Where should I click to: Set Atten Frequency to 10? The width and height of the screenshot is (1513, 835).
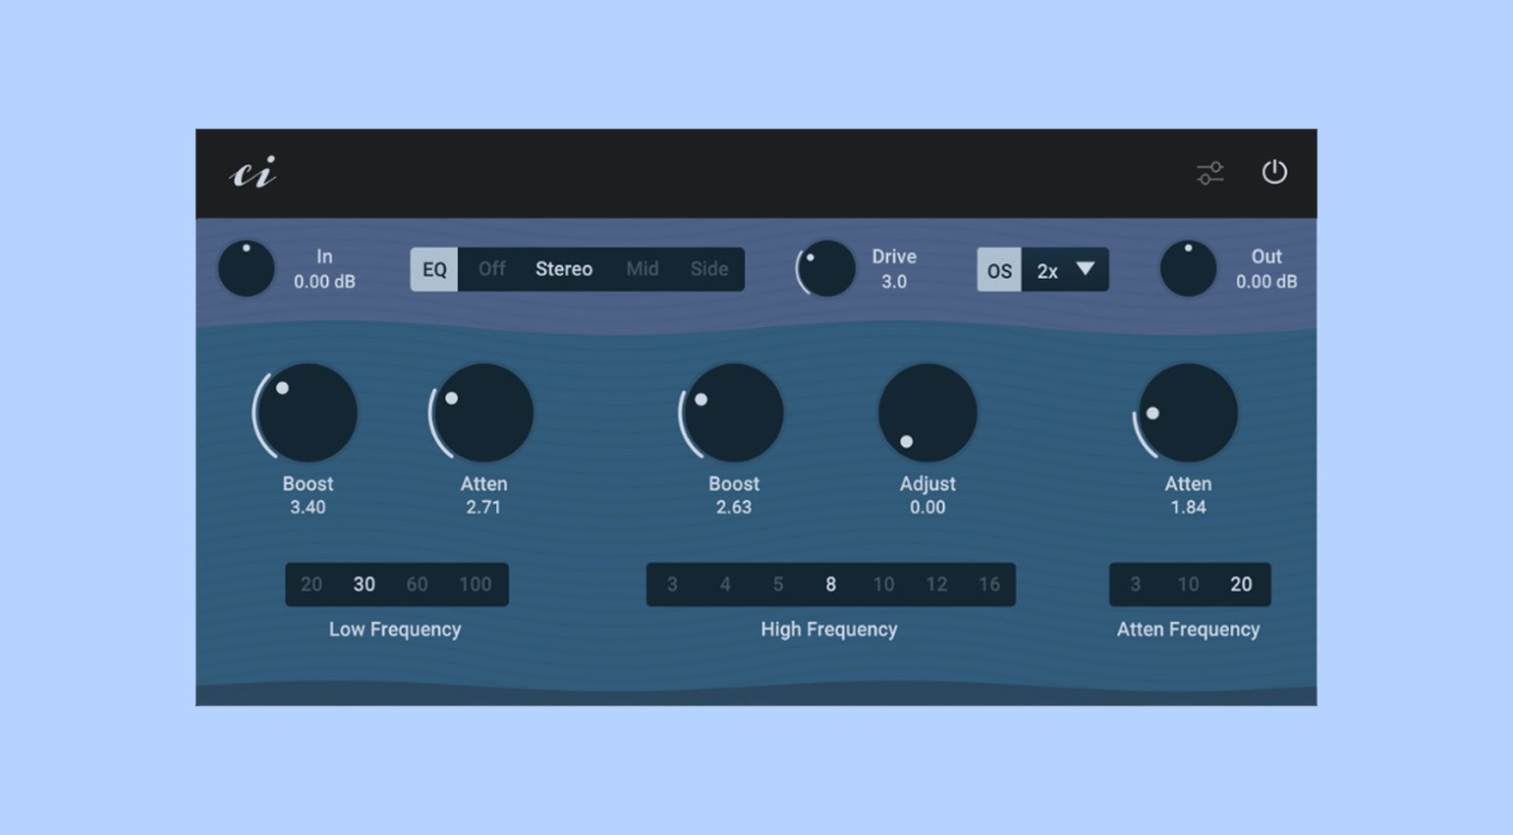pyautogui.click(x=1188, y=584)
